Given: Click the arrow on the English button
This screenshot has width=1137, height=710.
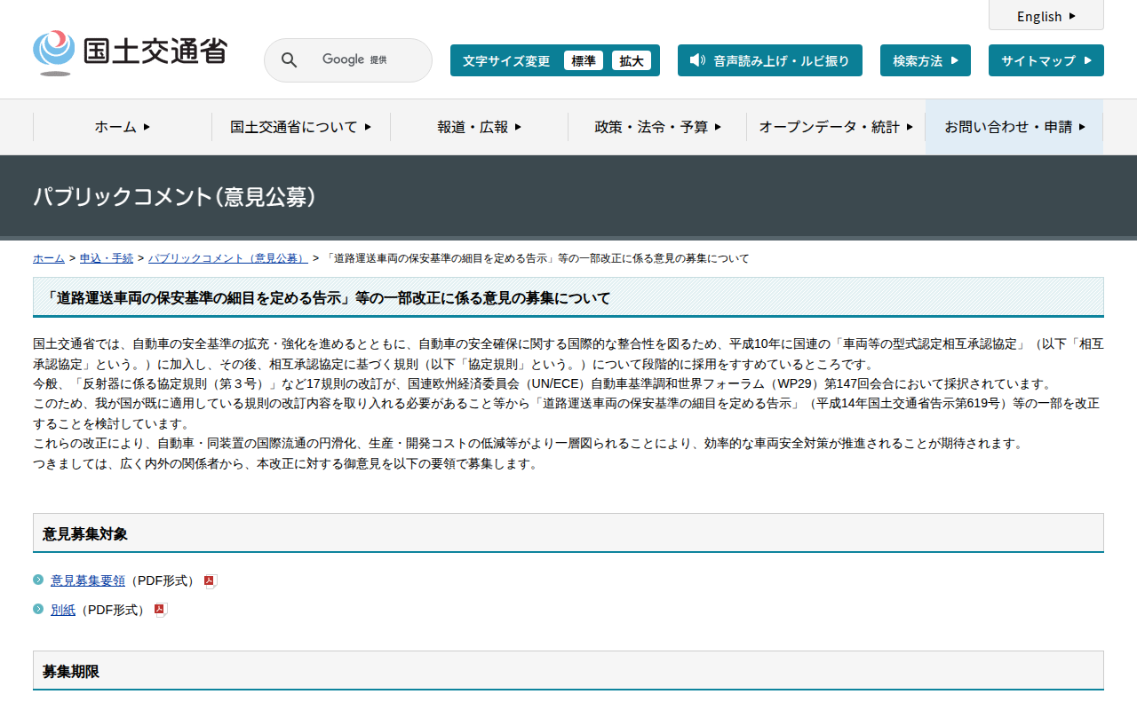Looking at the screenshot, I should 1072,16.
